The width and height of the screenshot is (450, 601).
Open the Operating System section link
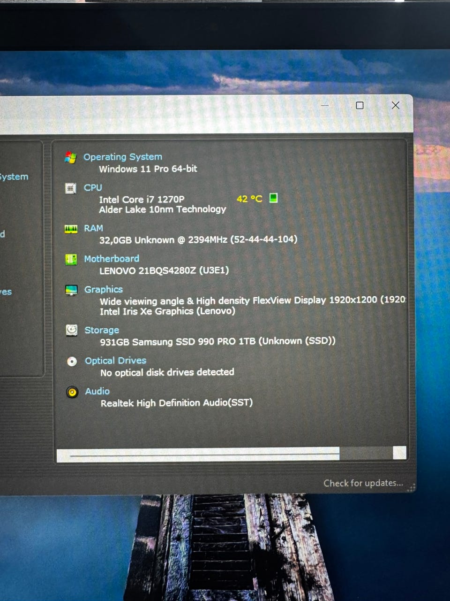coord(123,157)
